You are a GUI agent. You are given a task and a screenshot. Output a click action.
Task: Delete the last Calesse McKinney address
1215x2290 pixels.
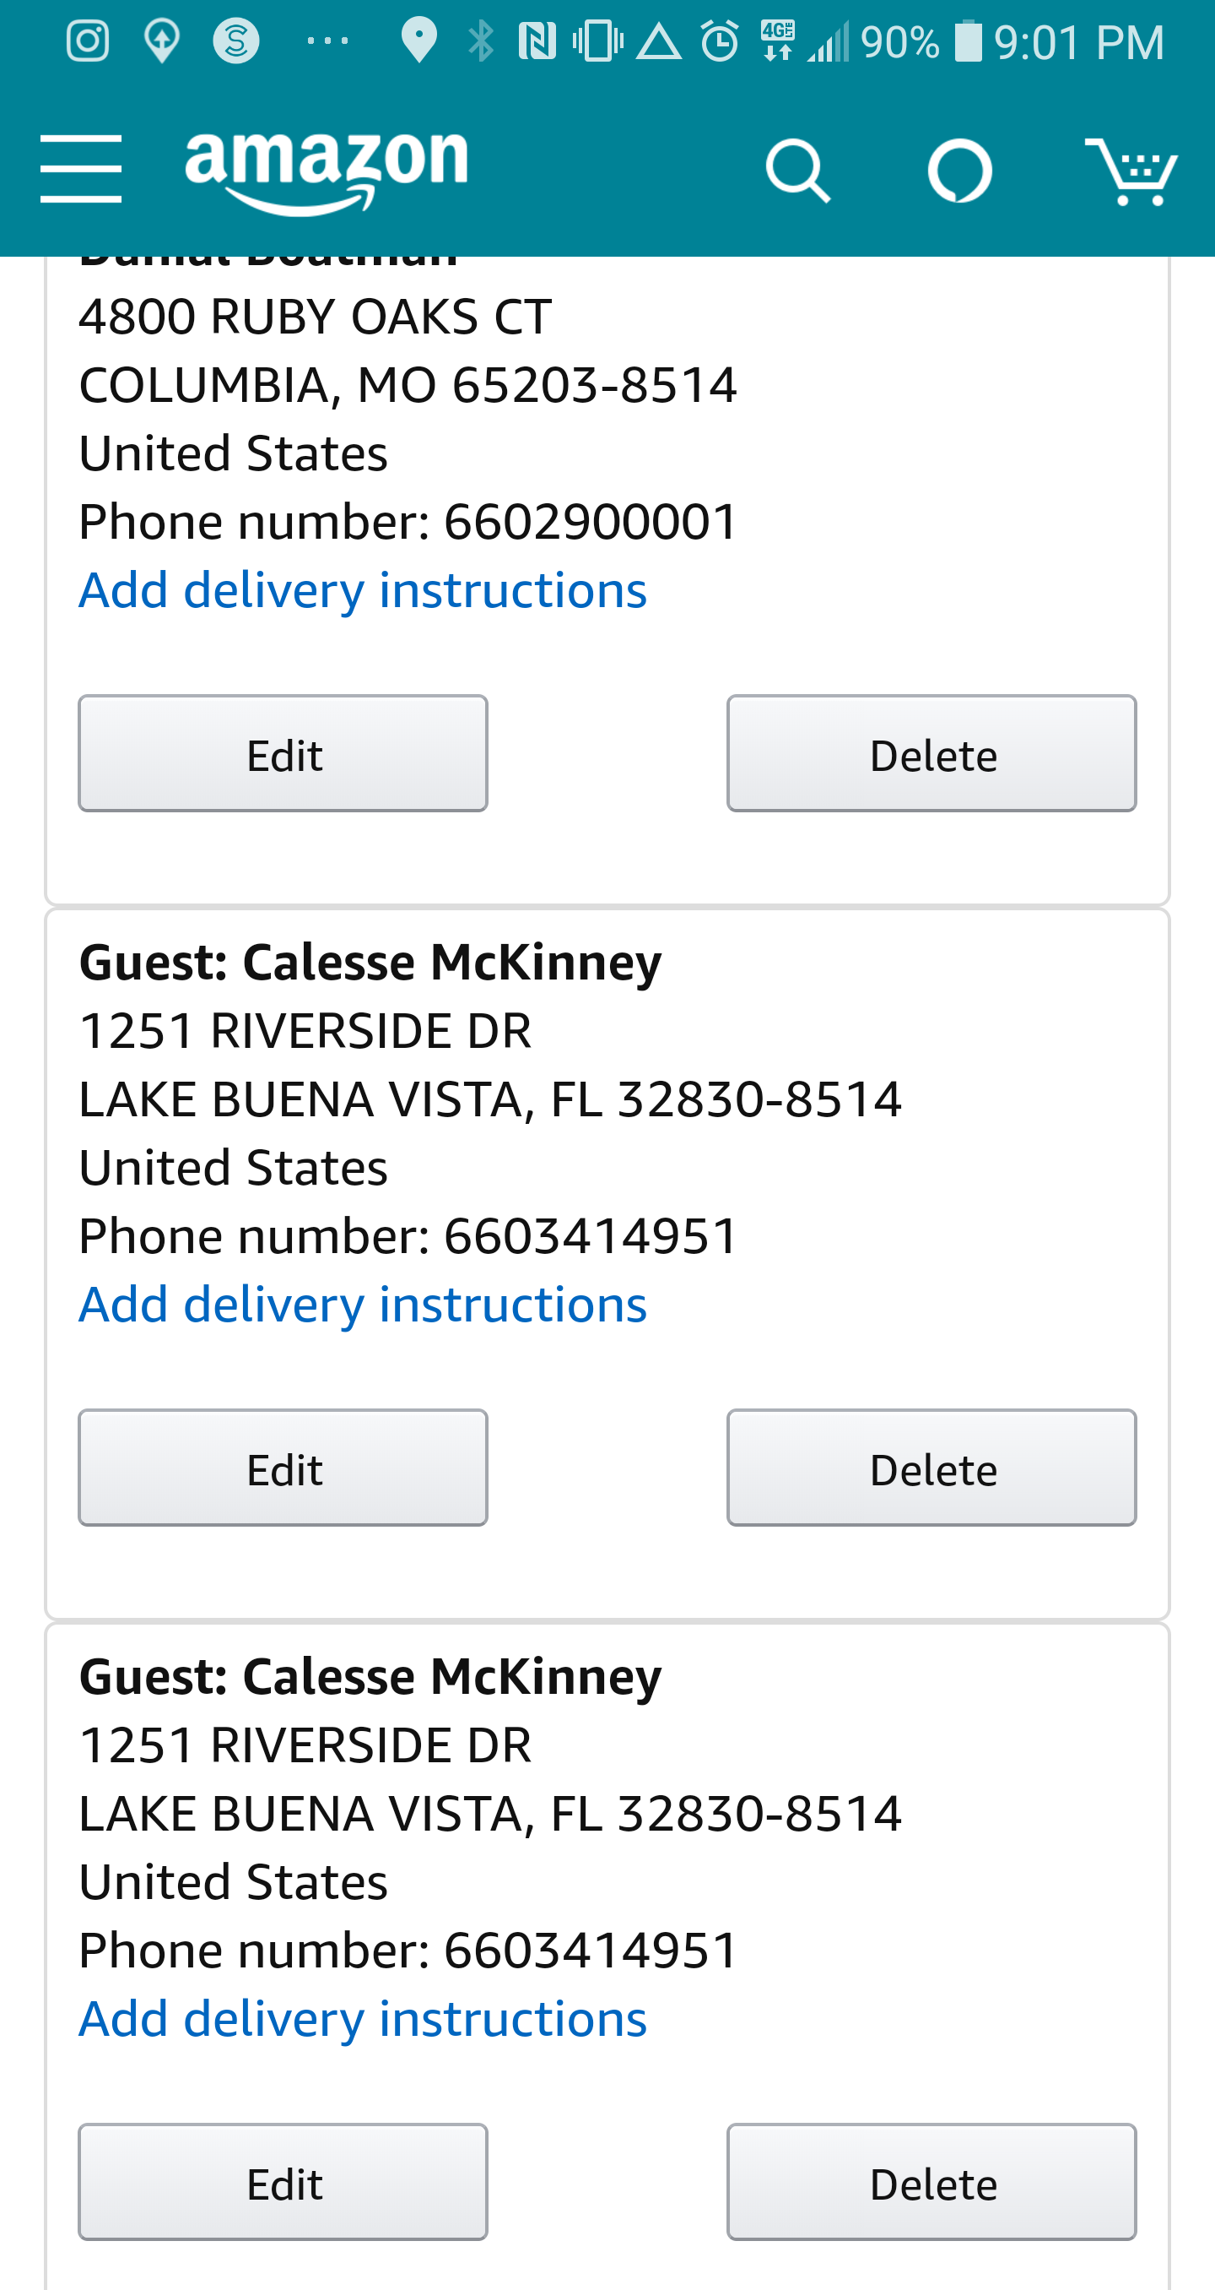pos(931,2183)
